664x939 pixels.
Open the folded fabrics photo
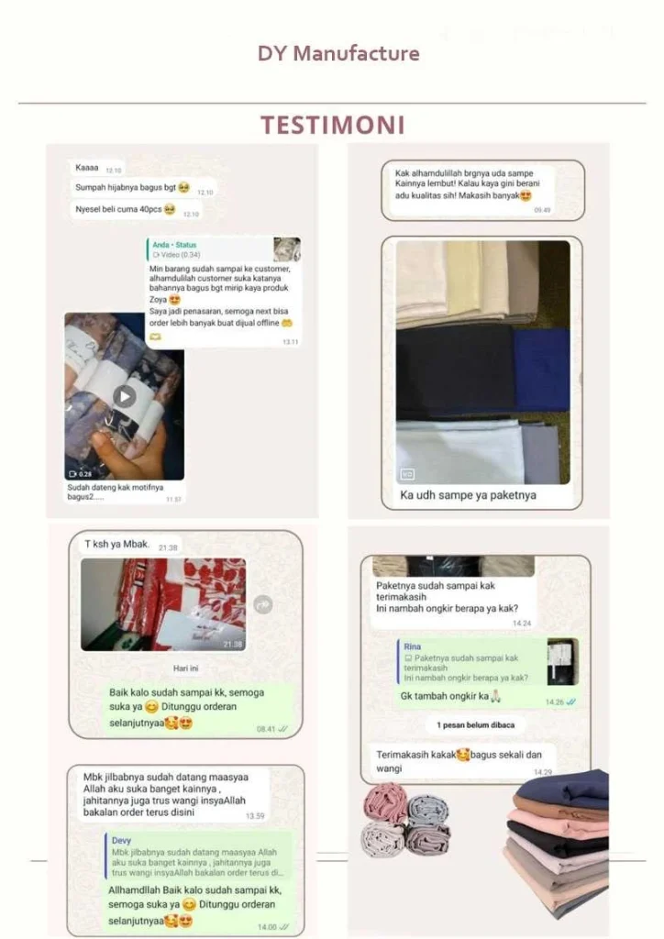[482, 362]
